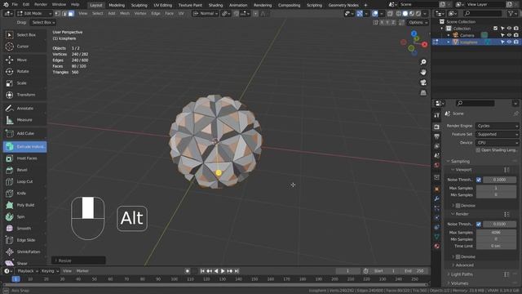Click the viewport zoom magnifier icon
The image size is (522, 294).
(x=423, y=62)
